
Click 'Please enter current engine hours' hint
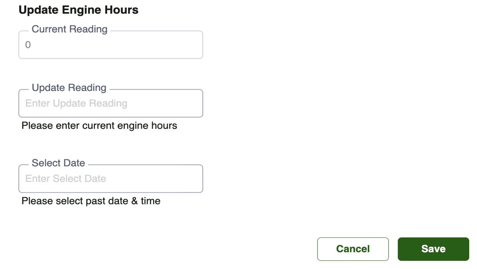(99, 126)
